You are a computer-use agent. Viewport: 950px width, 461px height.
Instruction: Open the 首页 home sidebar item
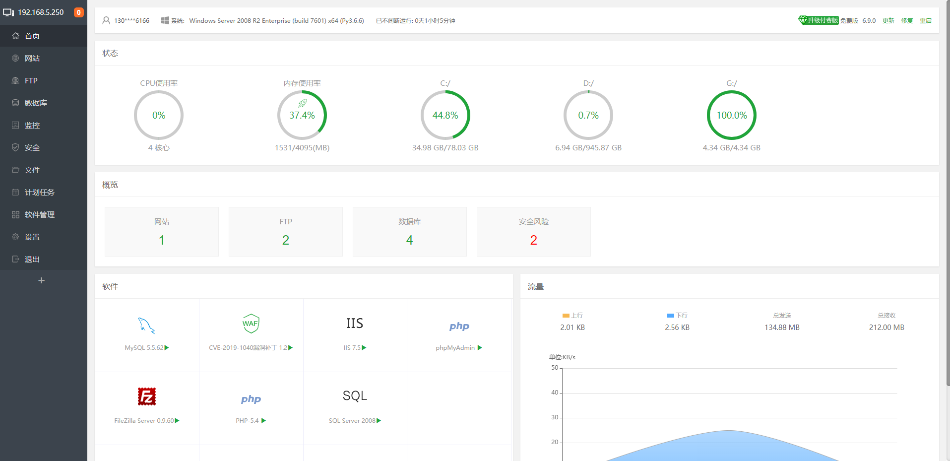point(44,36)
